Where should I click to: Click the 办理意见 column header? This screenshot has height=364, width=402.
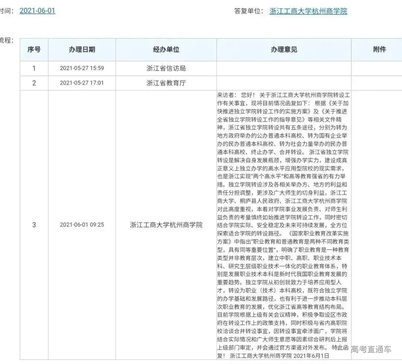283,50
